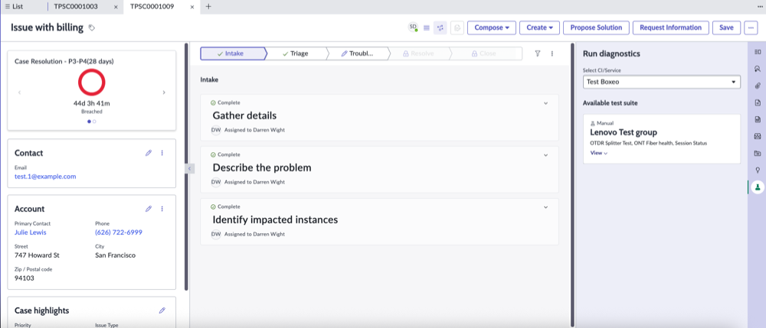Expand the Identify impacted instances card

[x=545, y=206]
